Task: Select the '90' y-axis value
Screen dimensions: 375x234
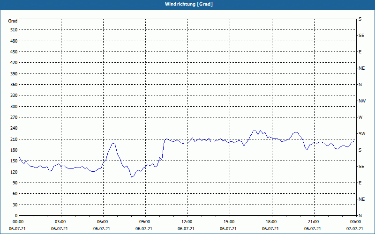Action: pos(15,183)
